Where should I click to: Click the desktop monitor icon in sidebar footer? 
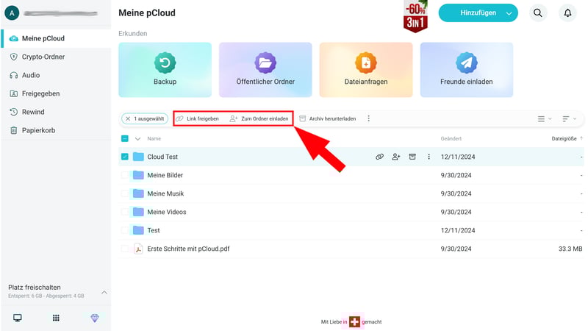(x=18, y=318)
